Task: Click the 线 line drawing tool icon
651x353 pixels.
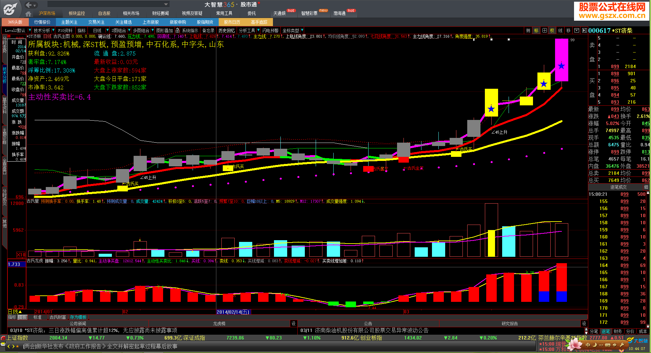Action: [560, 30]
